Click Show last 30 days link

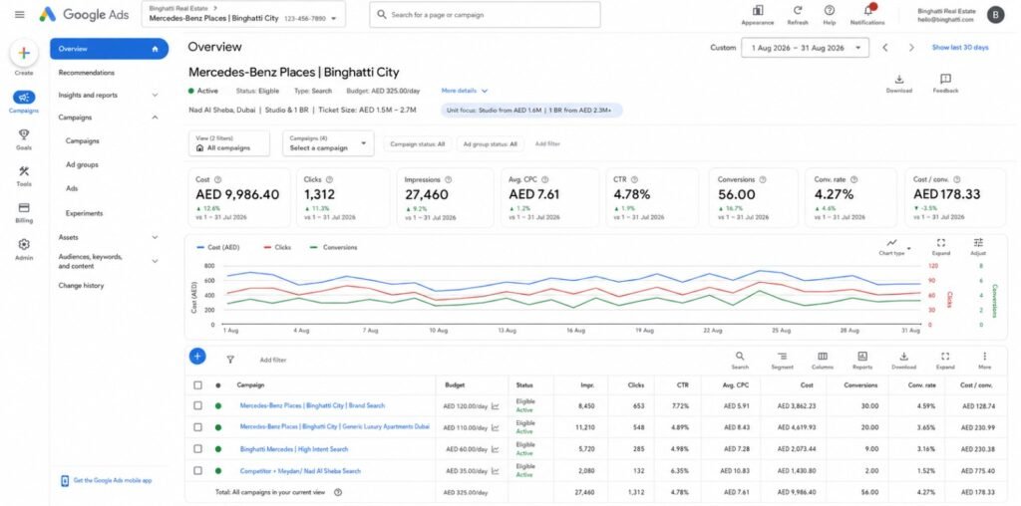(x=960, y=48)
